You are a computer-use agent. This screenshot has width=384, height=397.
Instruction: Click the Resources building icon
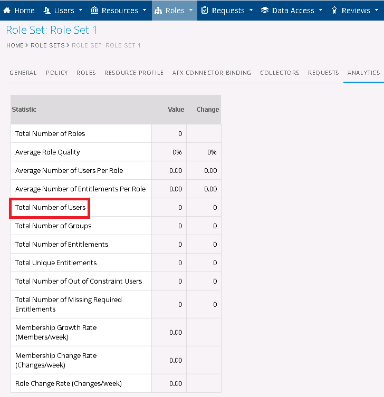[94, 11]
